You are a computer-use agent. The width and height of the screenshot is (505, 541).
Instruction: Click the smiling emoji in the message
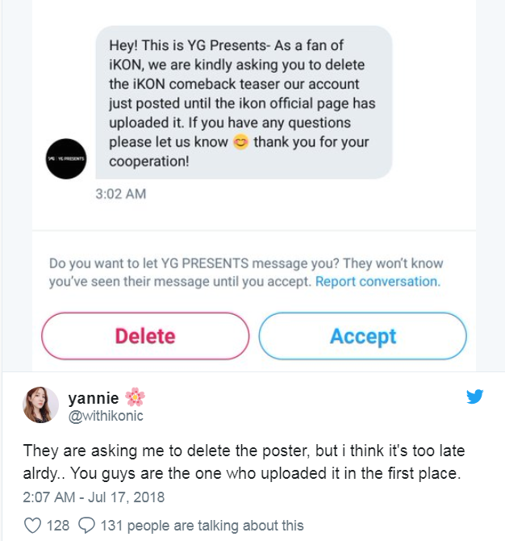tap(240, 142)
